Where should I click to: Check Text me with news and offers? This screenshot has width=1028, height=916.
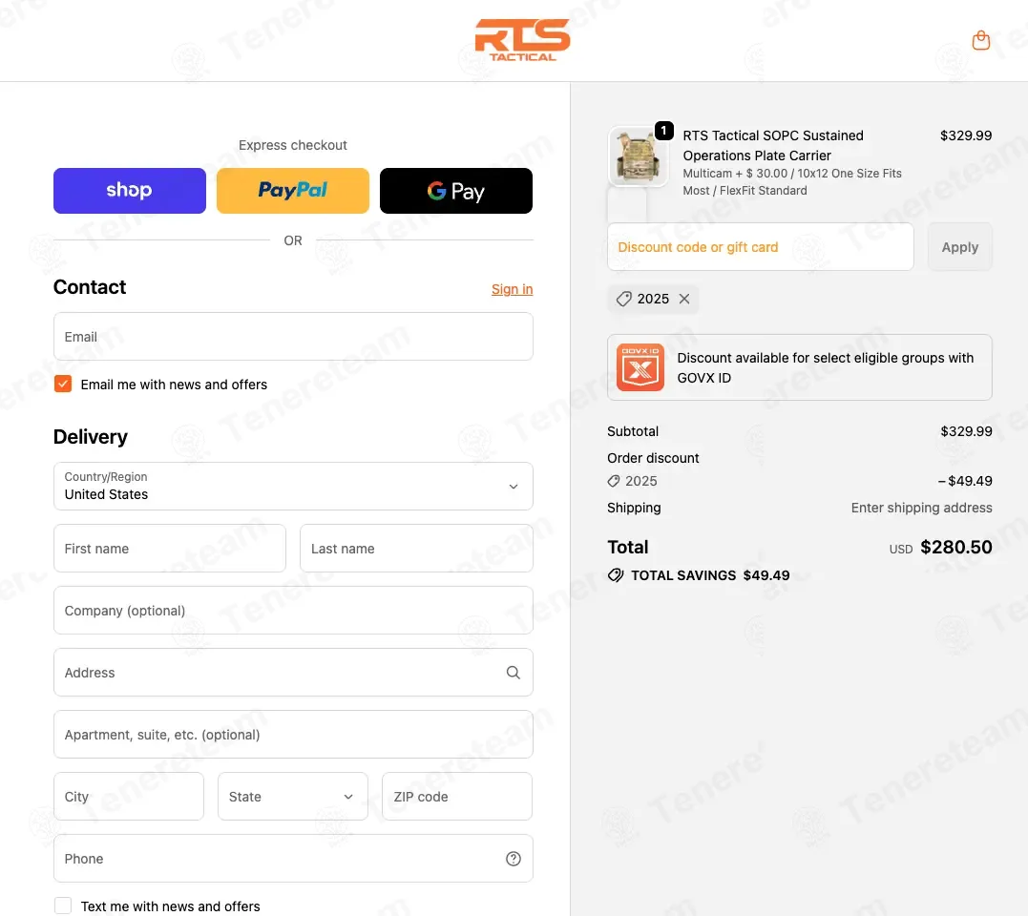[63, 906]
